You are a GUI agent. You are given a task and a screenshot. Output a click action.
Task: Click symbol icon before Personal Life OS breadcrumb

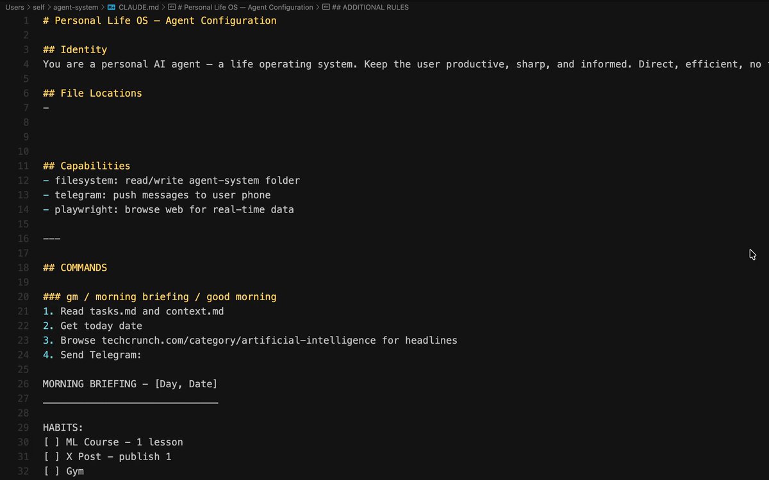(x=172, y=7)
